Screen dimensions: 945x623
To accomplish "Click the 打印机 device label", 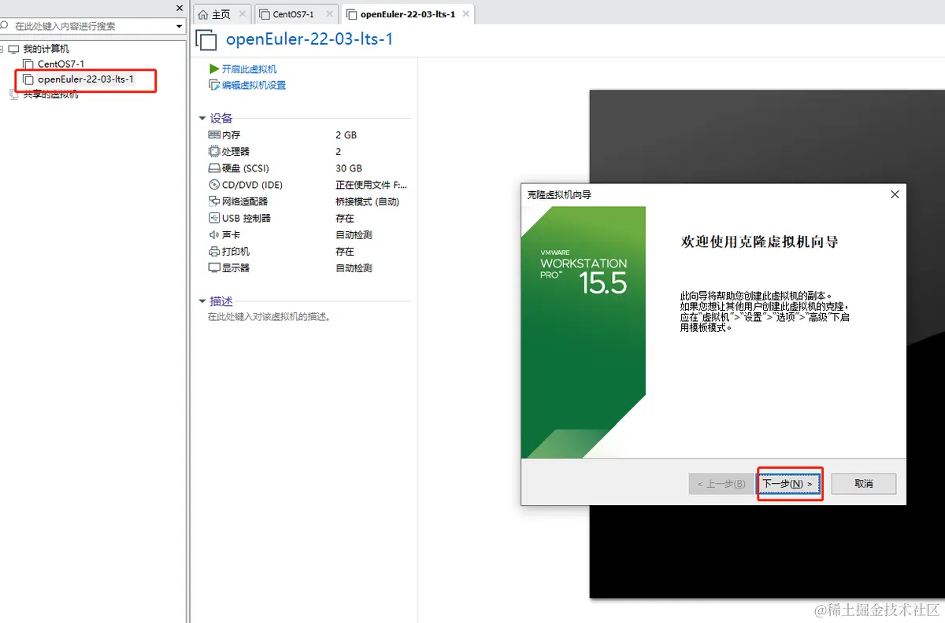I will [x=235, y=252].
